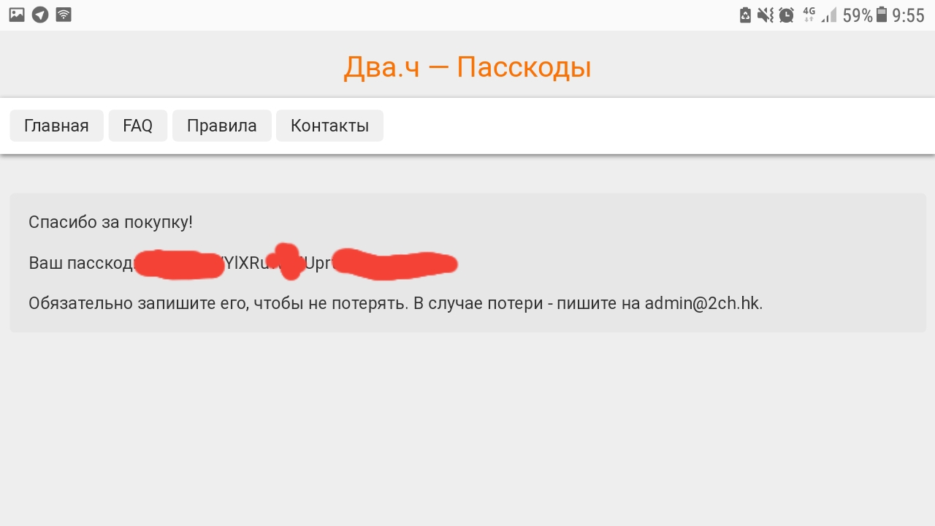935x526 pixels.
Task: Click the Спасибо за покупку message
Action: click(110, 222)
